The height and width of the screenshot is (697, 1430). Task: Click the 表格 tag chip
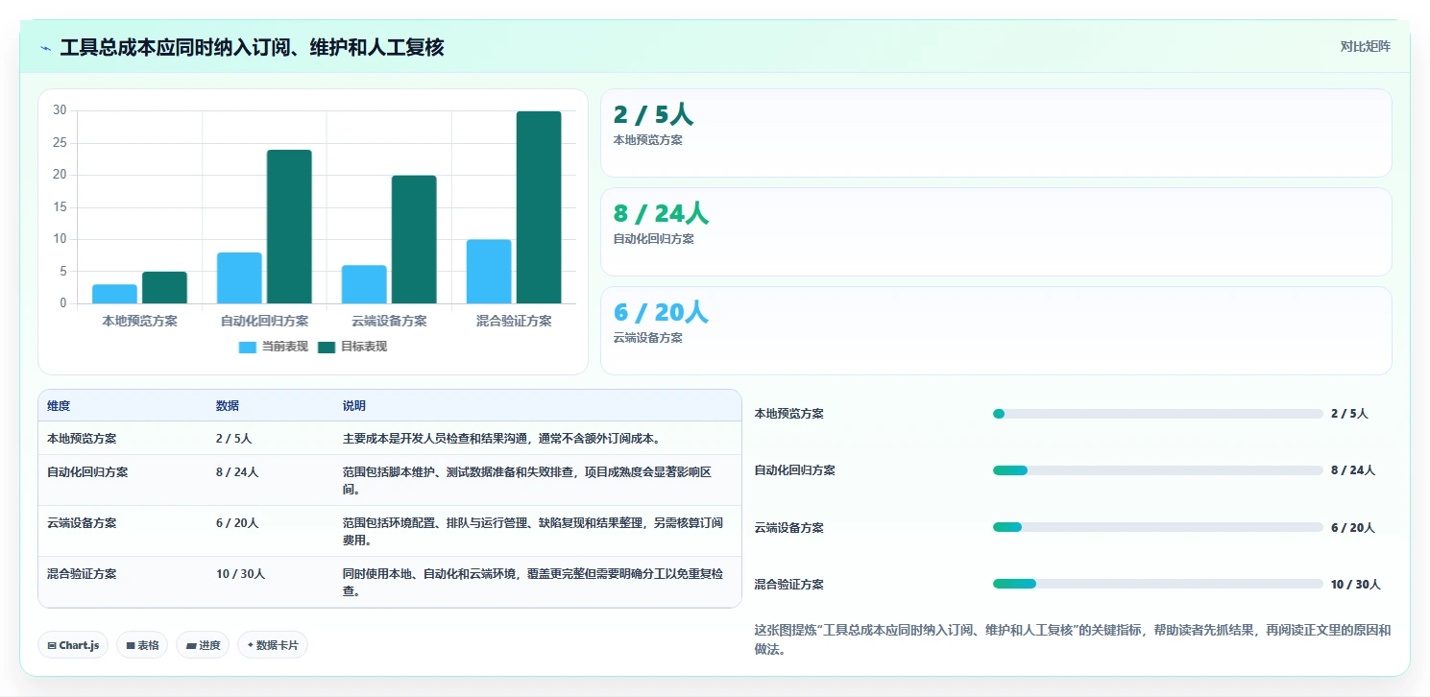142,645
